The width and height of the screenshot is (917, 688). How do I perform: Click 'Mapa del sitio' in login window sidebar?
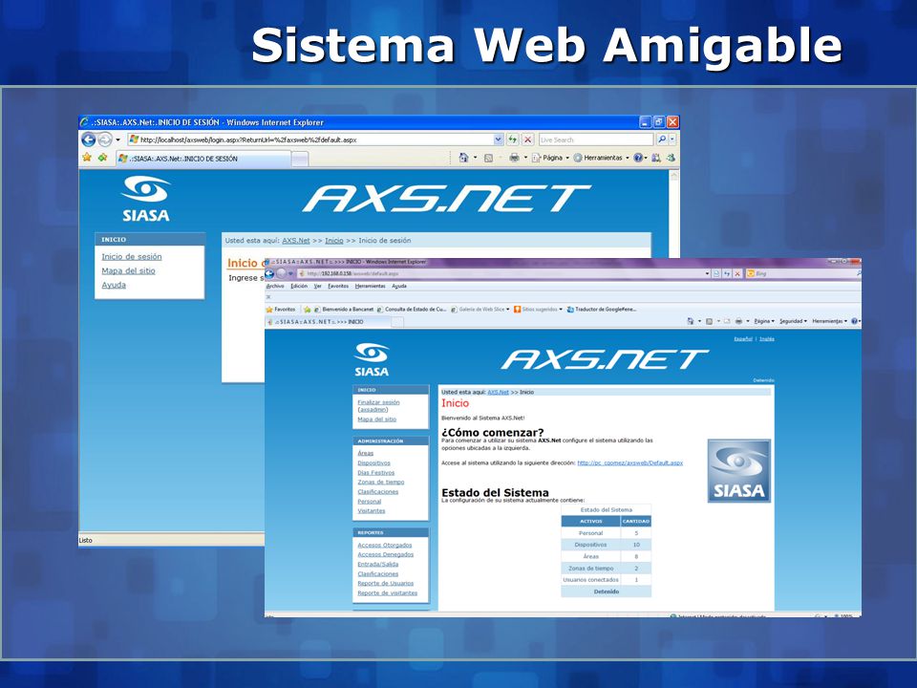128,270
